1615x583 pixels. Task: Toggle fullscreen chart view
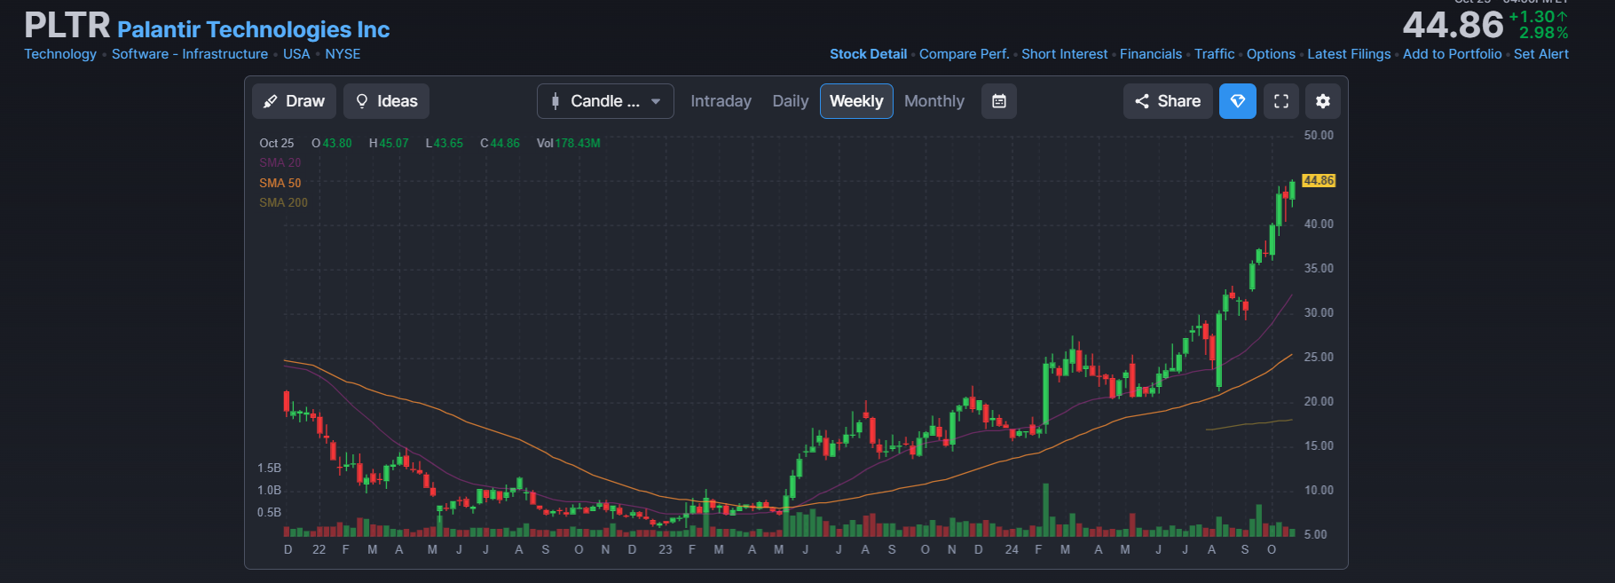pos(1281,101)
